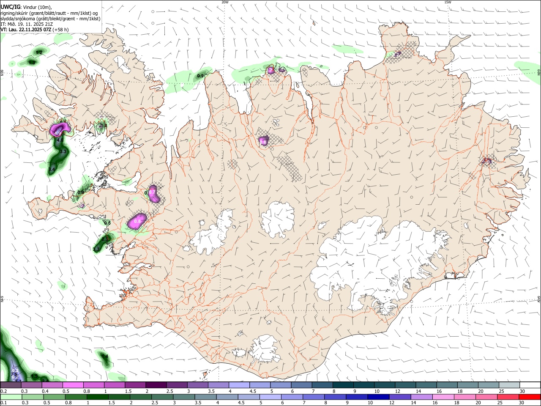
Task: Click the 20W longitude label
Action: (225, 2)
